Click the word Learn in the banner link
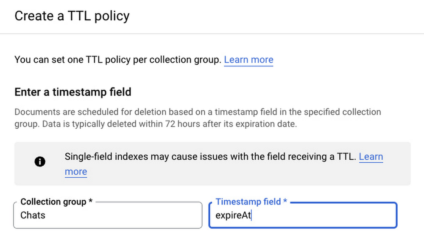424x243 pixels. click(x=371, y=157)
